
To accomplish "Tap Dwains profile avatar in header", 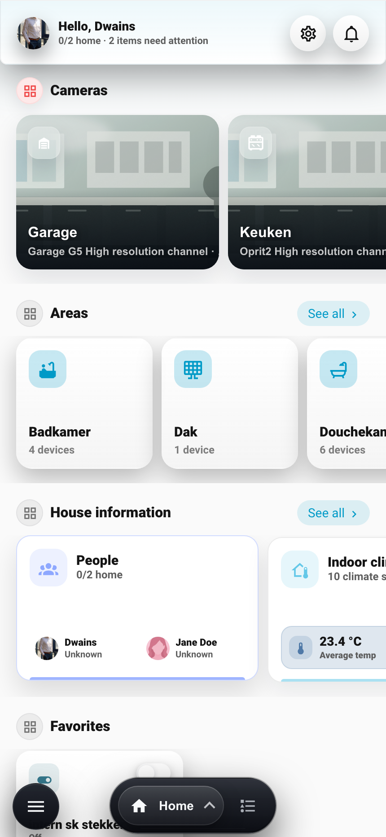I will [33, 33].
